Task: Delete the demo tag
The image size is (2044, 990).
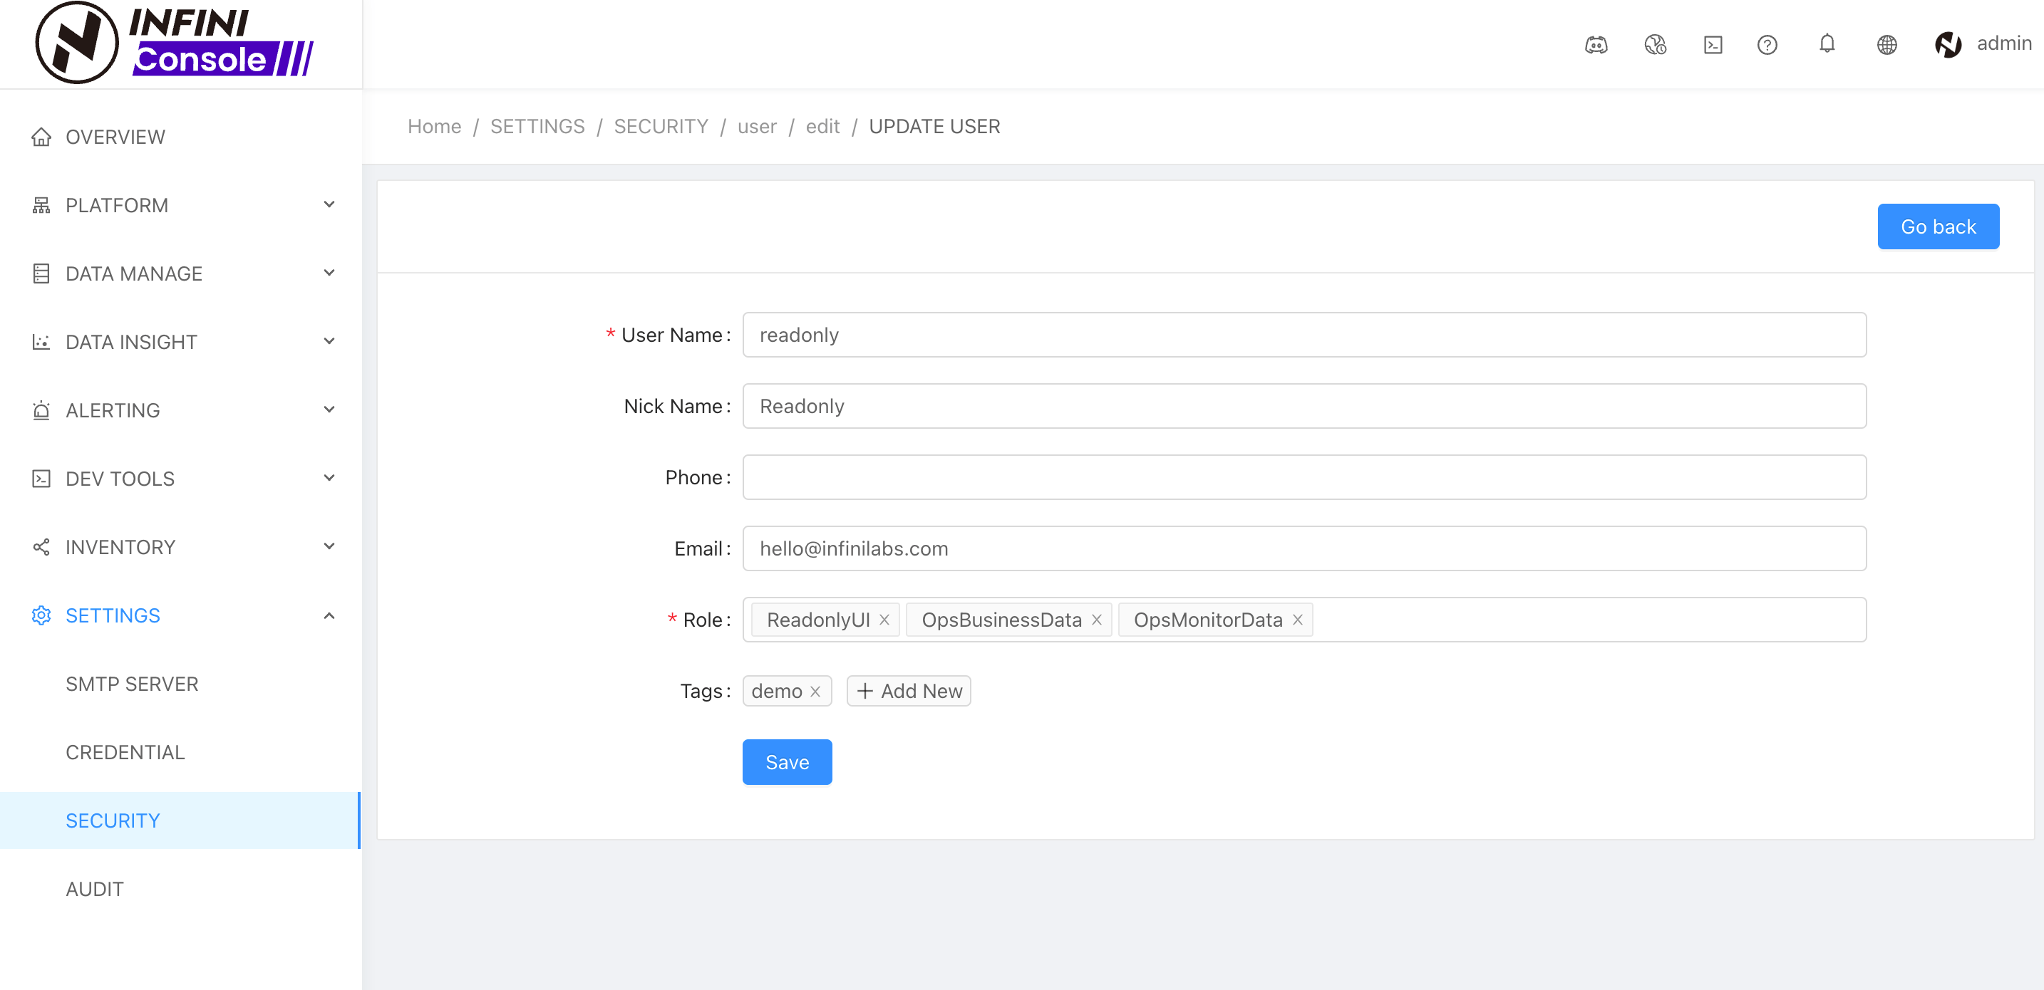Action: tap(815, 691)
